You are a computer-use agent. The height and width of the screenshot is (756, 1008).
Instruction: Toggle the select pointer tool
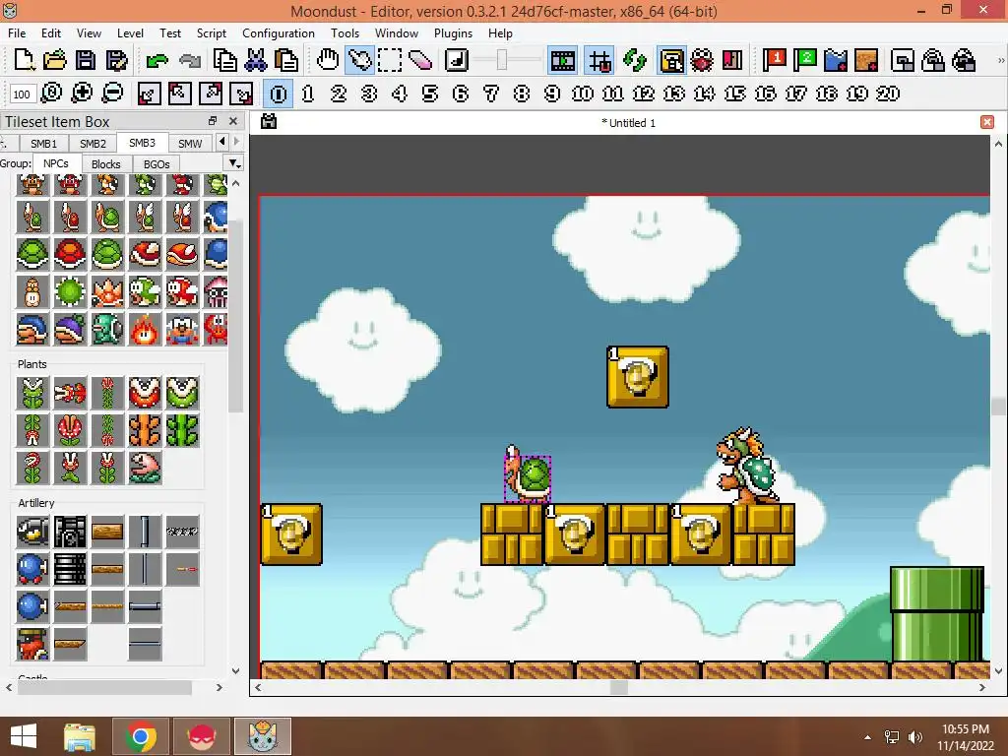(359, 60)
